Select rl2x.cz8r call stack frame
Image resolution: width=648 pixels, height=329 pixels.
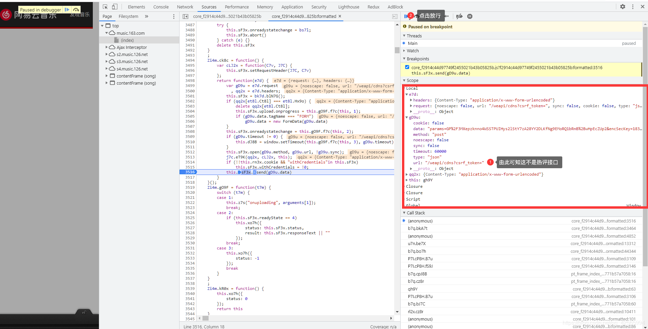(x=521, y=311)
